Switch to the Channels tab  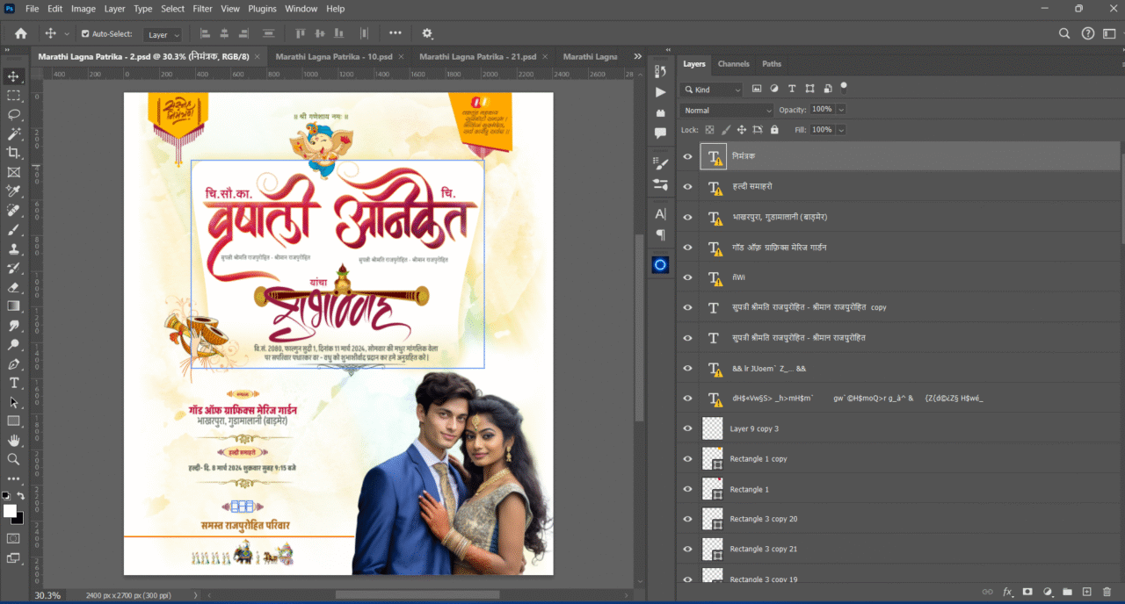pos(733,63)
